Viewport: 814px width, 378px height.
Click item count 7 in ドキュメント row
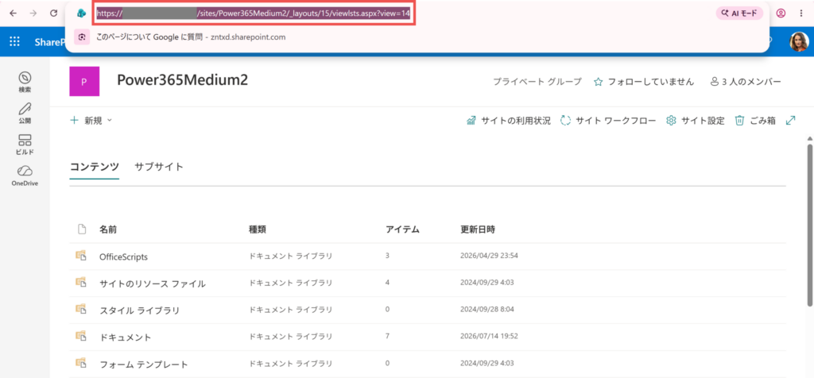pos(388,337)
